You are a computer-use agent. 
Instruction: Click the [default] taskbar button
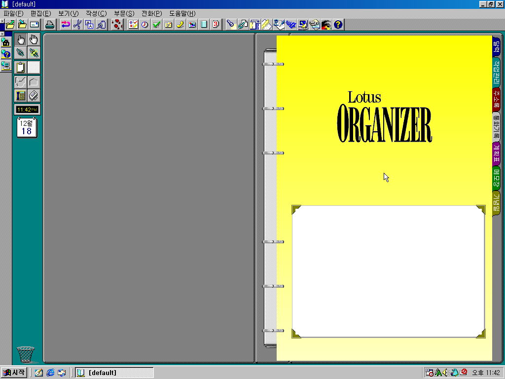pyautogui.click(x=114, y=373)
